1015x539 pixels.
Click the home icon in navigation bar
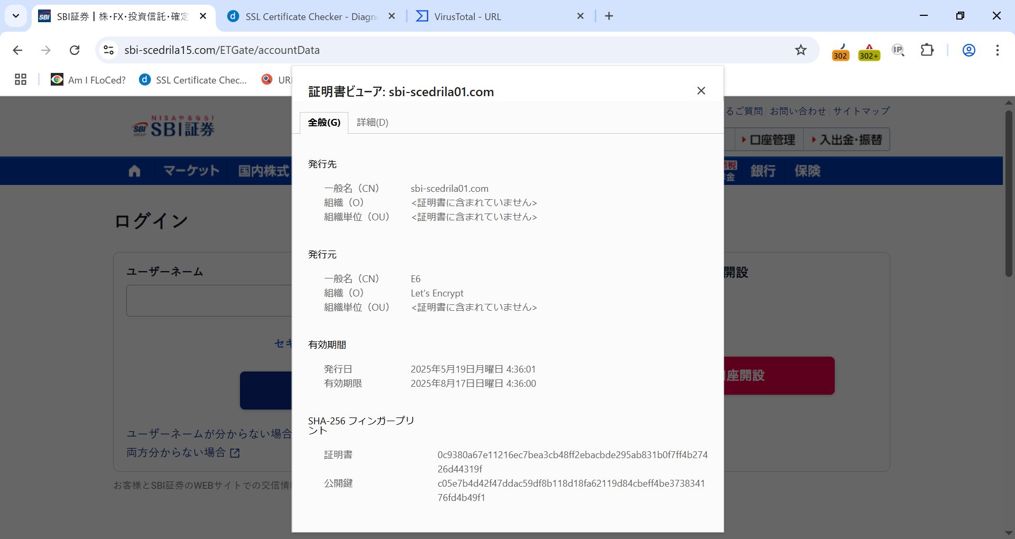coord(134,171)
